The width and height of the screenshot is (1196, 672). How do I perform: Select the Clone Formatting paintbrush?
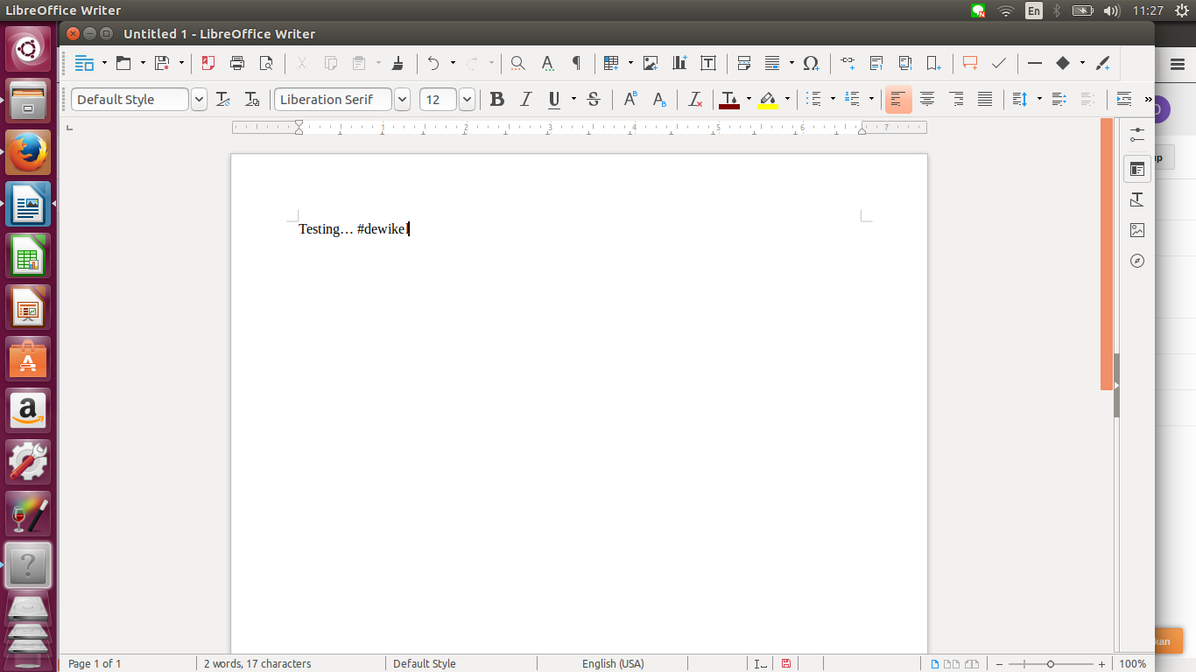click(397, 63)
